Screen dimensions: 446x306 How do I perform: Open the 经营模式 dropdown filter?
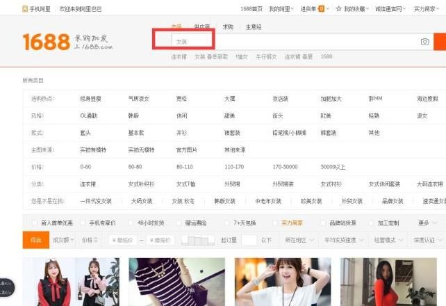tap(388, 240)
